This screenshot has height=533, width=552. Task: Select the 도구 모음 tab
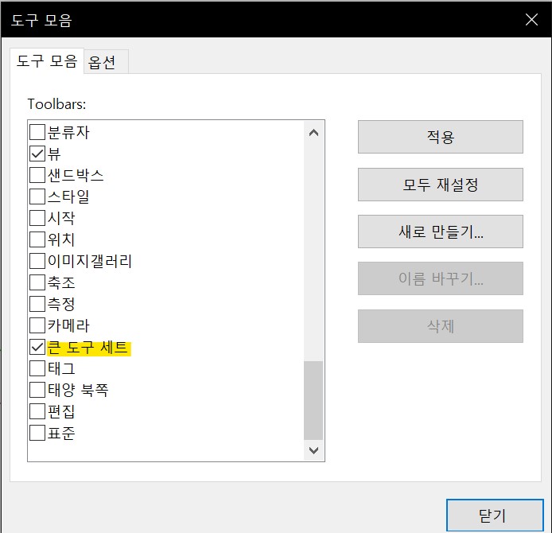click(x=47, y=62)
